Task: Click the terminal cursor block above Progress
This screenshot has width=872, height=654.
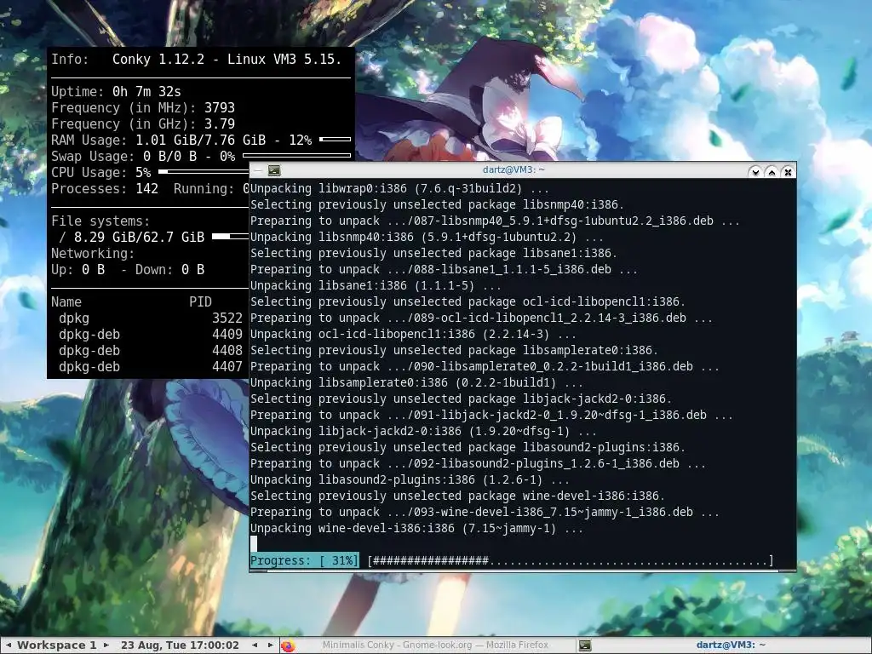Action: pyautogui.click(x=254, y=544)
